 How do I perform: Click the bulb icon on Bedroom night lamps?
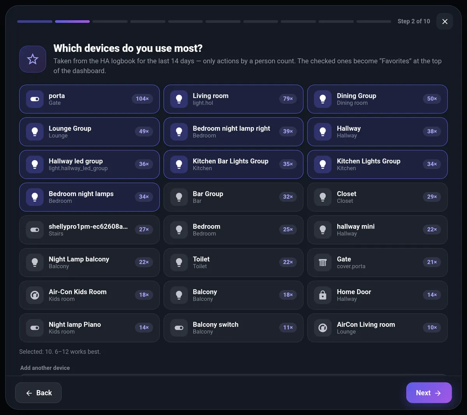[x=35, y=197]
